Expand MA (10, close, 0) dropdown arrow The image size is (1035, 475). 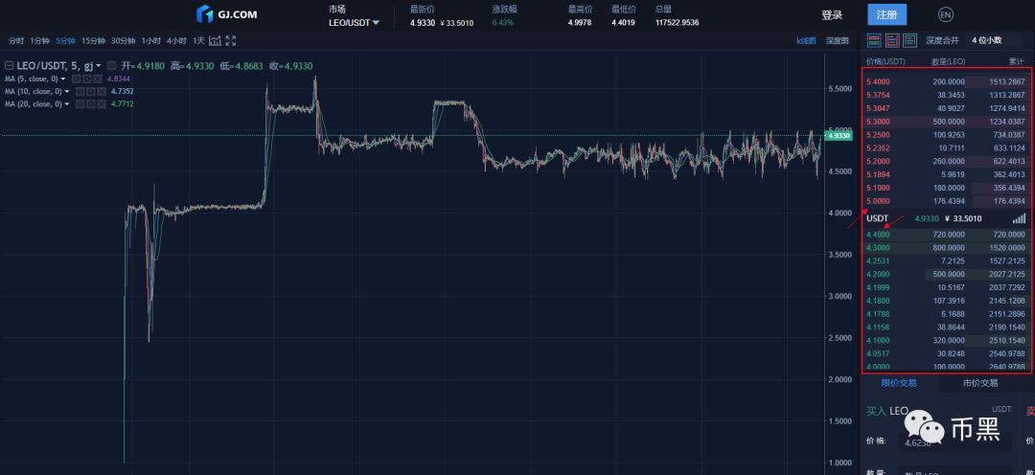[67, 91]
